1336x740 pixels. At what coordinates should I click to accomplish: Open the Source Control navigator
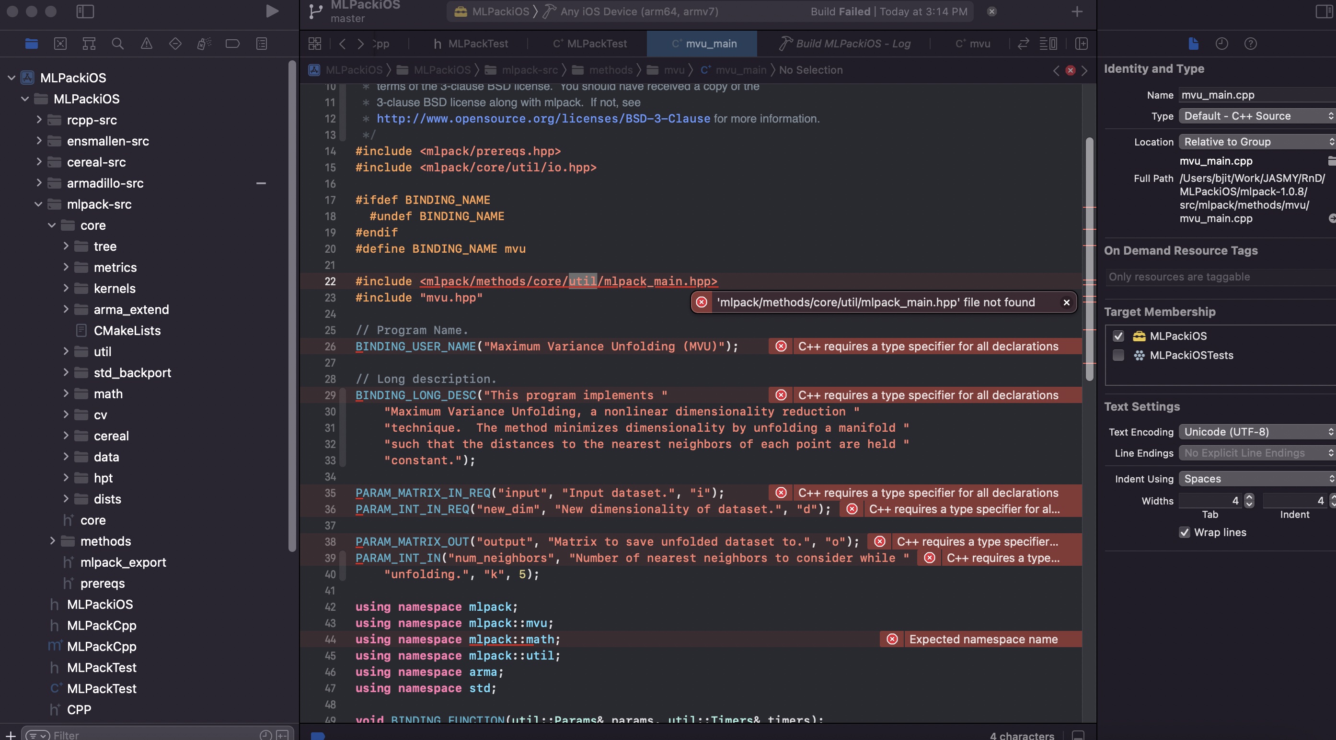pos(60,44)
